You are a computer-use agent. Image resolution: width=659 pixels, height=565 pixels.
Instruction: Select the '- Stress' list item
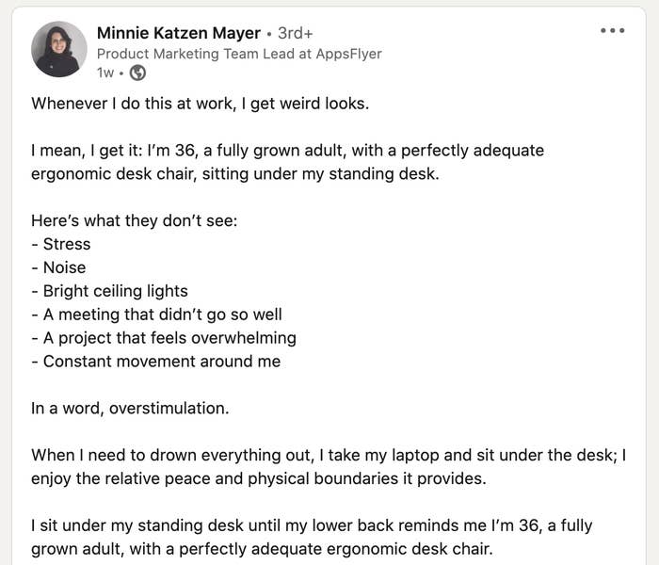(61, 244)
